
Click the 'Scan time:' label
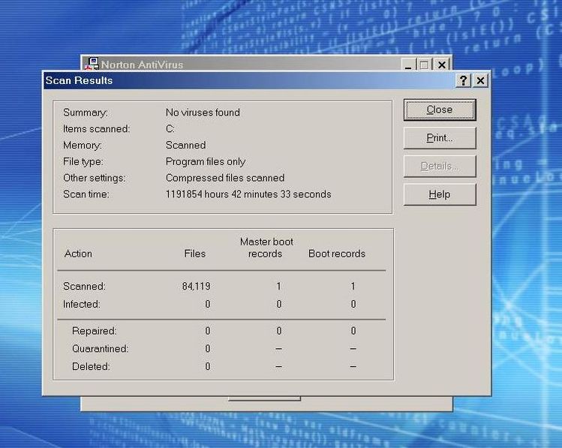pos(86,194)
